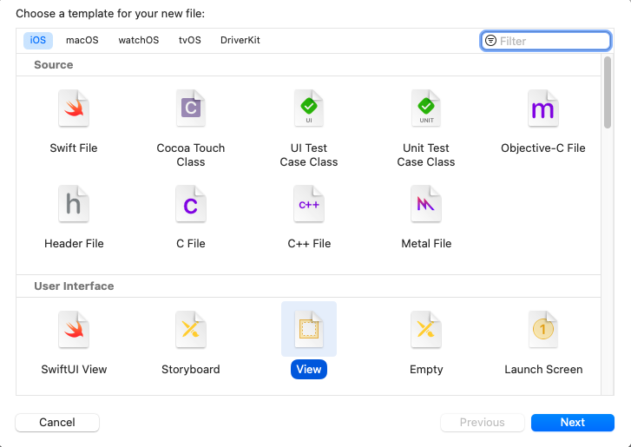Pick the C File template icon
The image size is (631, 447).
click(x=191, y=204)
